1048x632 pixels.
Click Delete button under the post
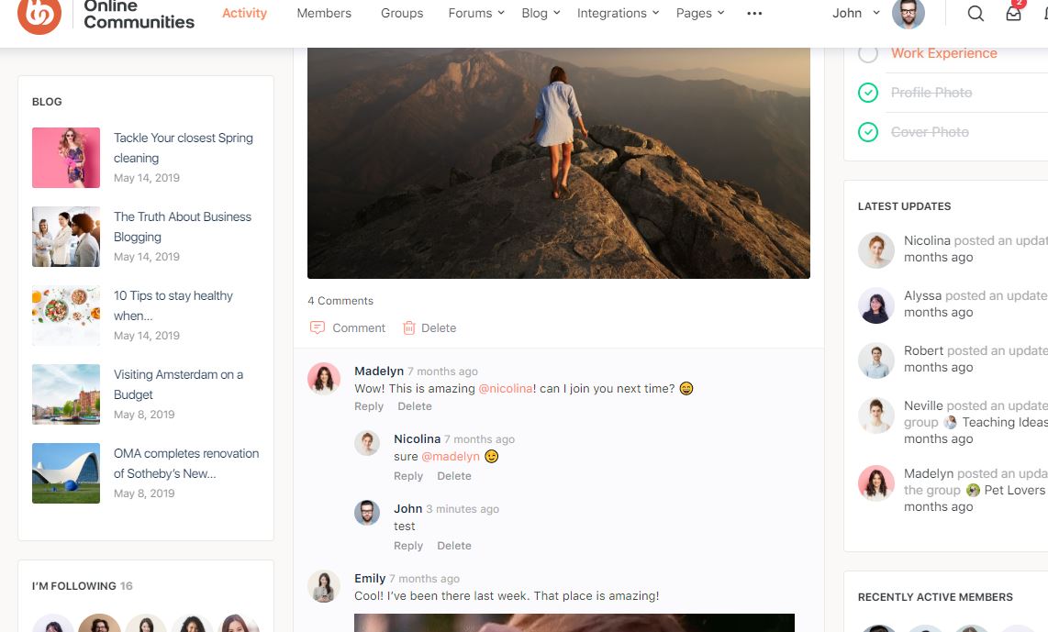coord(429,328)
